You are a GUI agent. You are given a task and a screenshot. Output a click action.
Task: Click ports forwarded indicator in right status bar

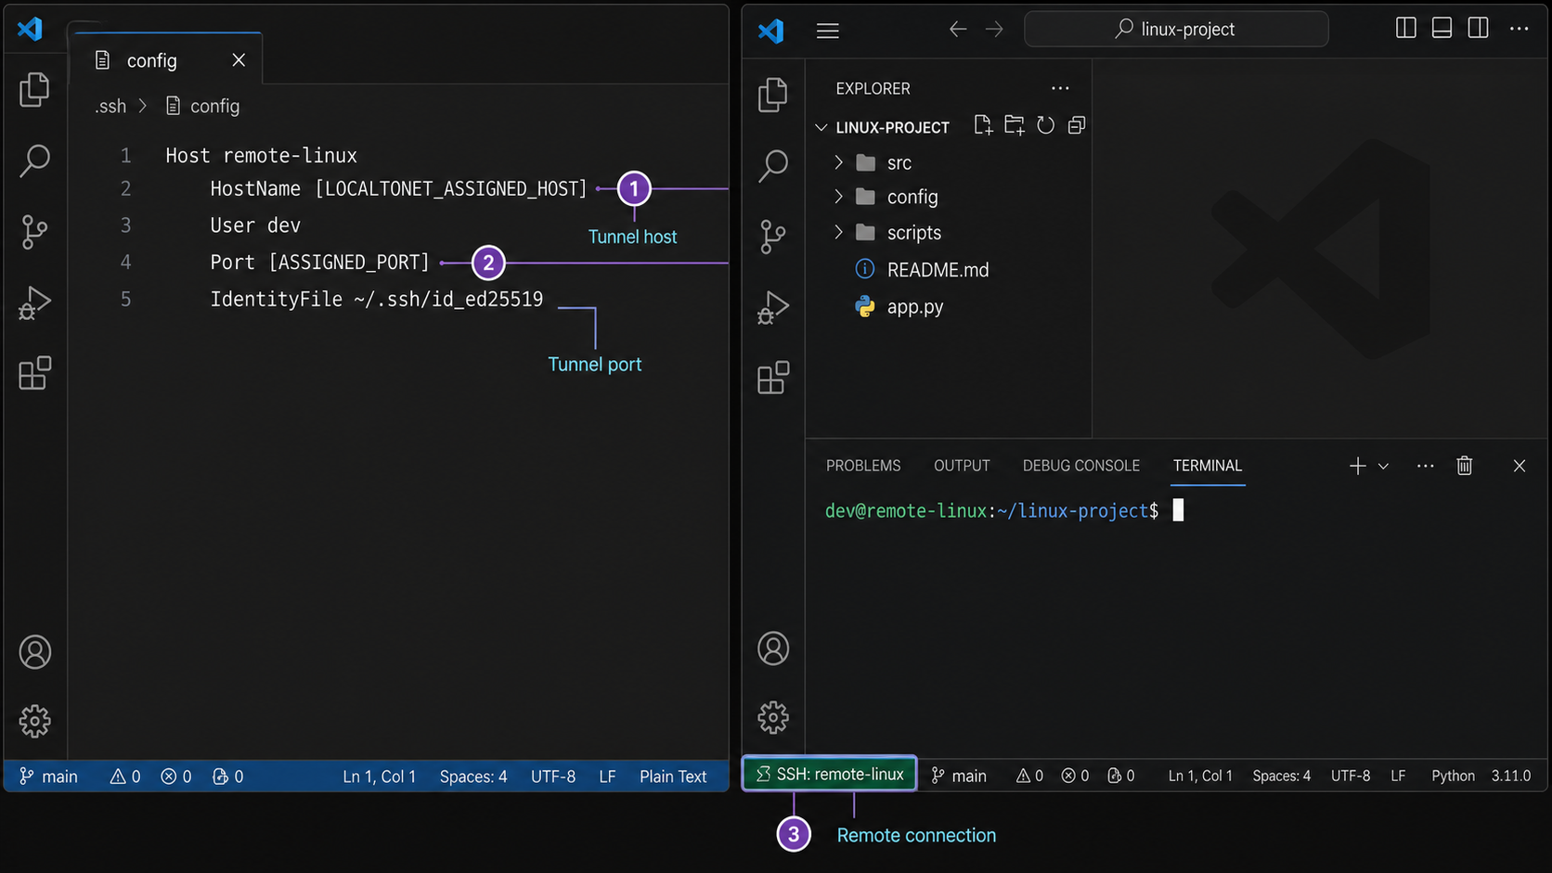click(x=1121, y=776)
